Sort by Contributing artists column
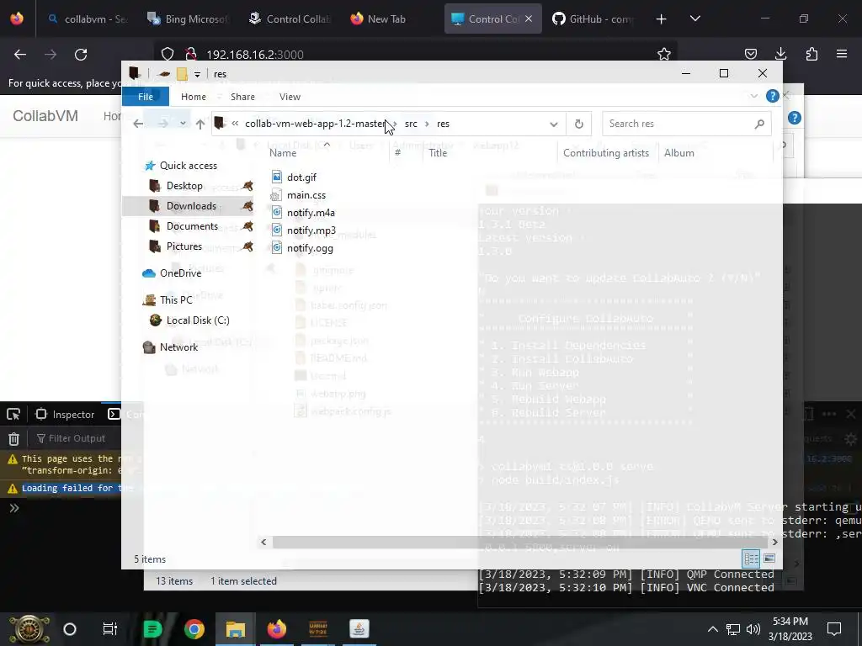 click(606, 153)
